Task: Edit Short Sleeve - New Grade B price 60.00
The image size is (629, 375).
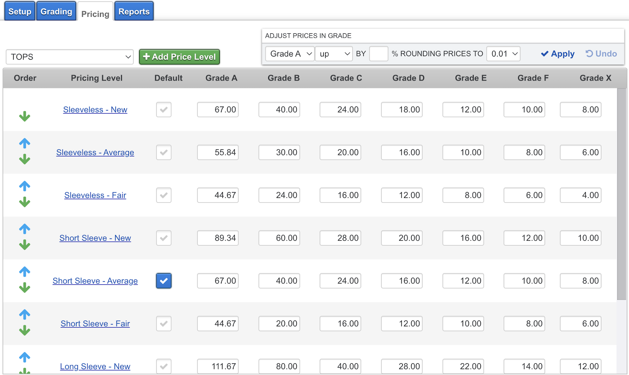Action: pos(279,238)
